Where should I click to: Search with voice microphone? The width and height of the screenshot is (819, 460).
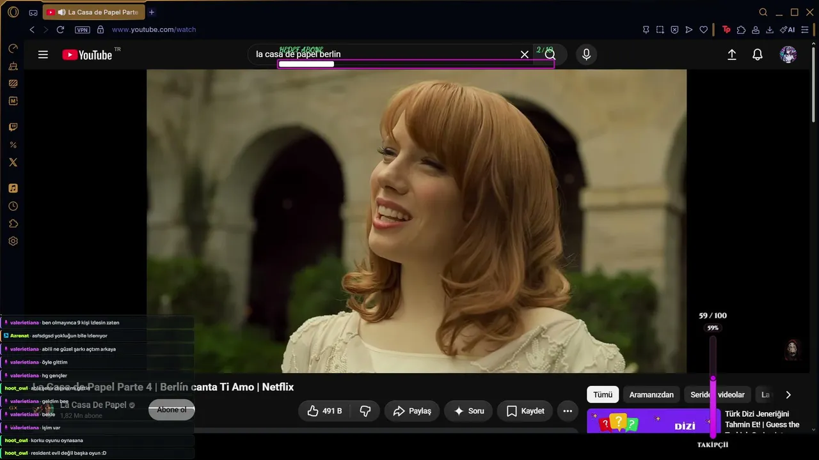[x=586, y=54]
